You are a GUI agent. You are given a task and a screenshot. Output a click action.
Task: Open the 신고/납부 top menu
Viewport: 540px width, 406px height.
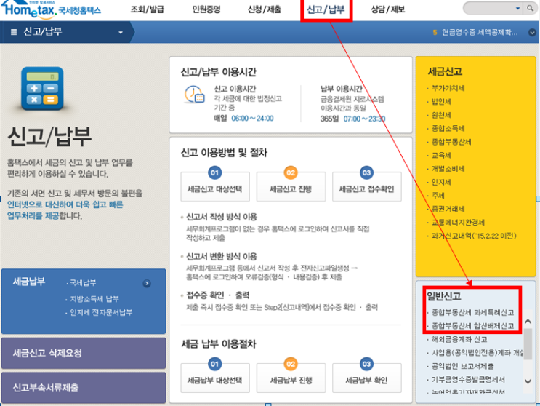pos(326,9)
